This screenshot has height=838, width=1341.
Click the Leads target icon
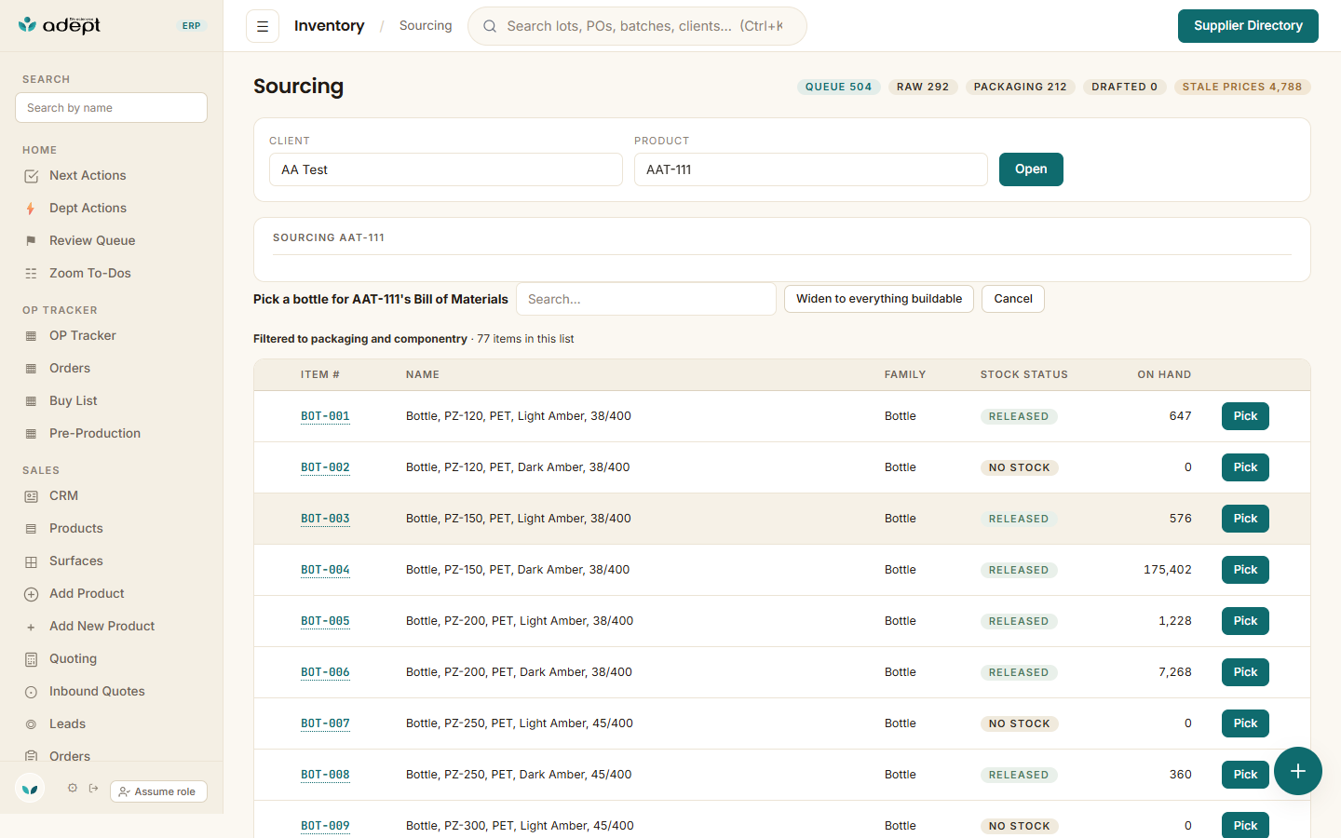pyautogui.click(x=31, y=724)
